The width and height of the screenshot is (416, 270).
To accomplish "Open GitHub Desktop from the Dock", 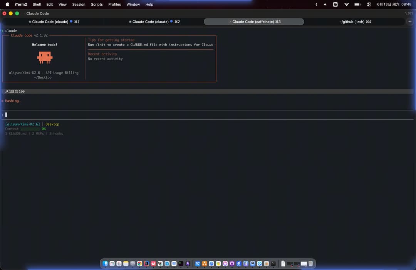I will [232, 263].
